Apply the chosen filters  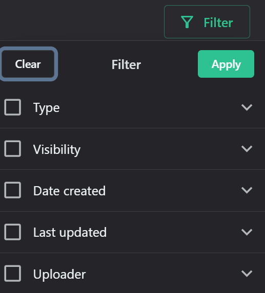point(226,64)
